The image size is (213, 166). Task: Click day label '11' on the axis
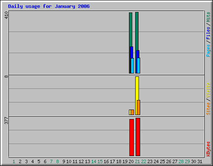(75, 161)
